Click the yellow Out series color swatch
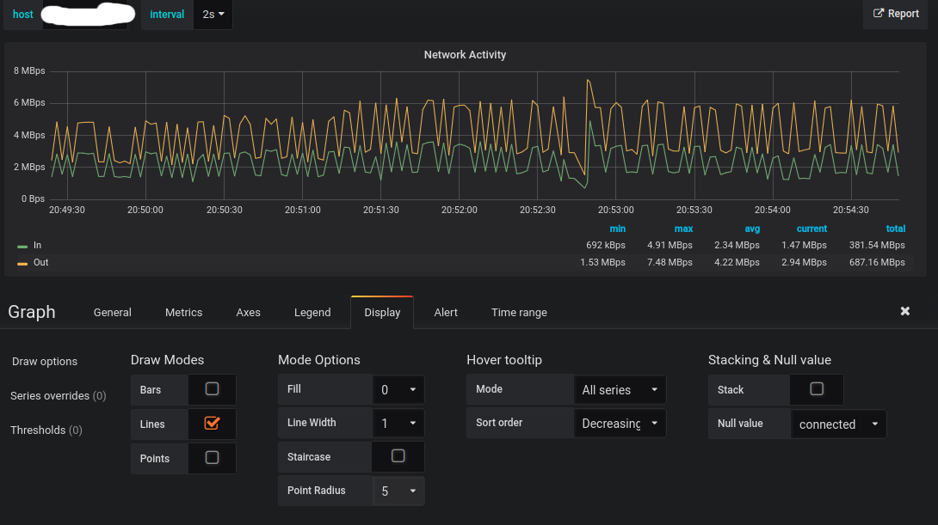Screen dimensions: 938x525 tap(22, 264)
